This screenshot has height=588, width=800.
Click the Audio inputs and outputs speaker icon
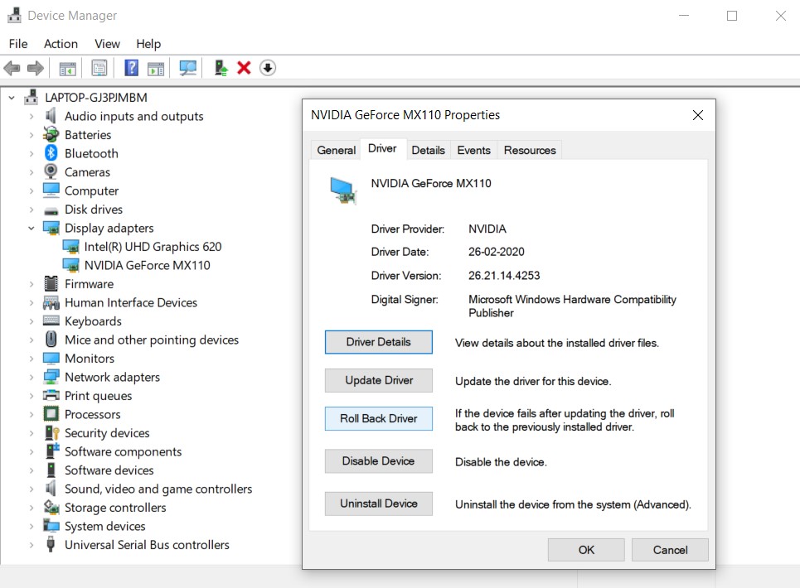tap(51, 116)
